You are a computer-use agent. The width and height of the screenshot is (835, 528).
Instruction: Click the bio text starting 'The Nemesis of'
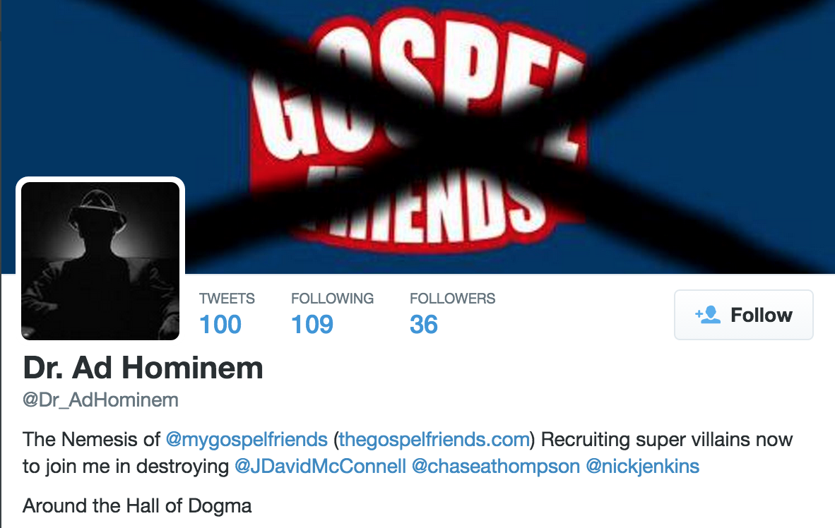click(x=408, y=453)
